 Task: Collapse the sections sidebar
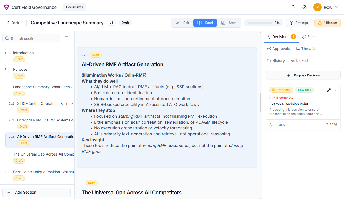tap(67, 38)
